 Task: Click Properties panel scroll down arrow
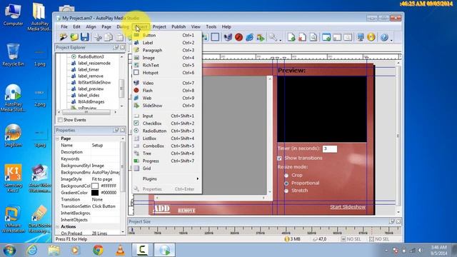(x=123, y=232)
